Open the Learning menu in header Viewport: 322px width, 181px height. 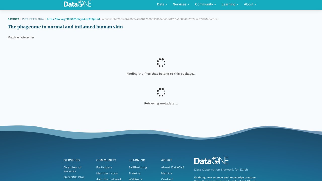pos(230,4)
